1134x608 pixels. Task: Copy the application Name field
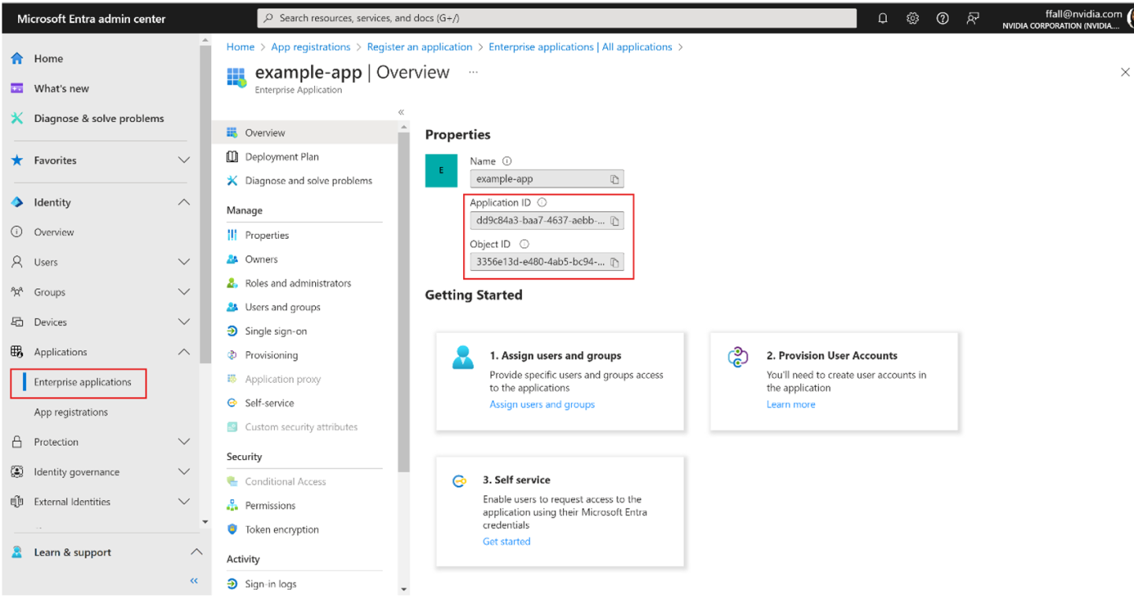click(615, 179)
